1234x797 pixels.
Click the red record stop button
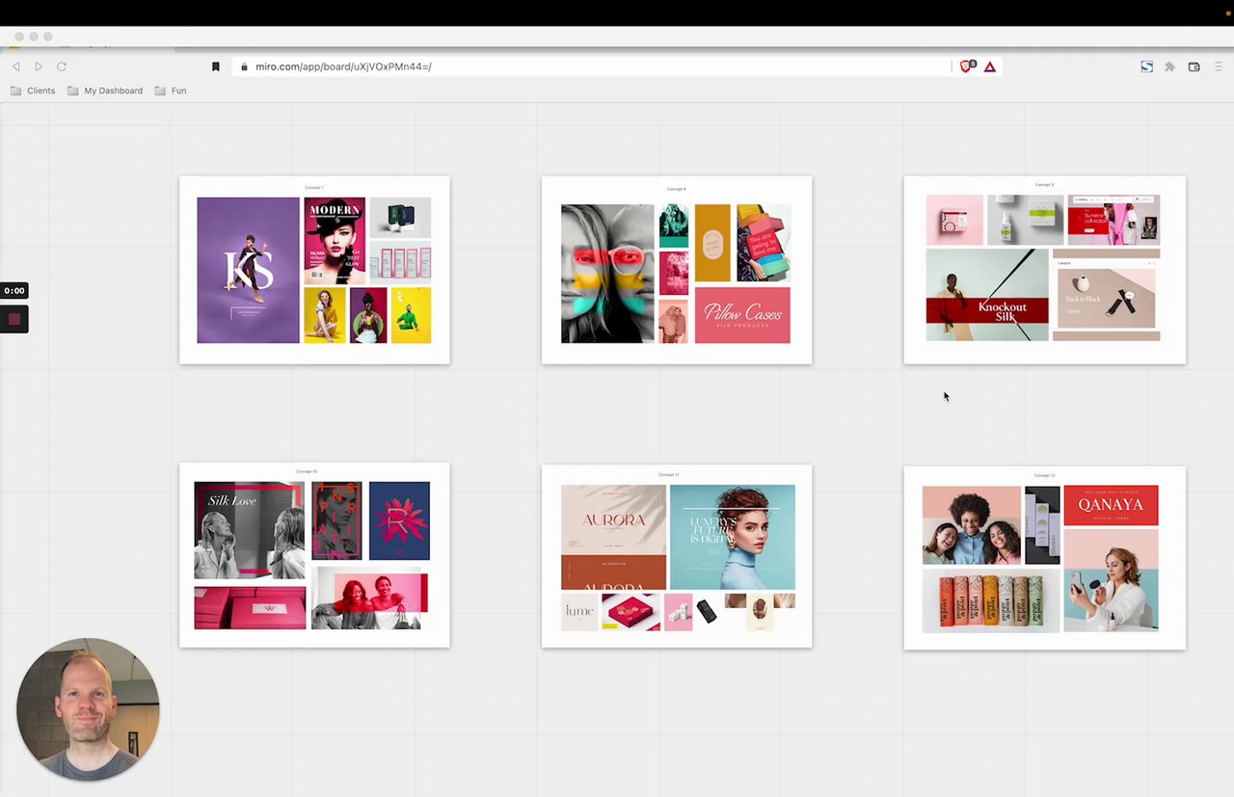click(14, 319)
